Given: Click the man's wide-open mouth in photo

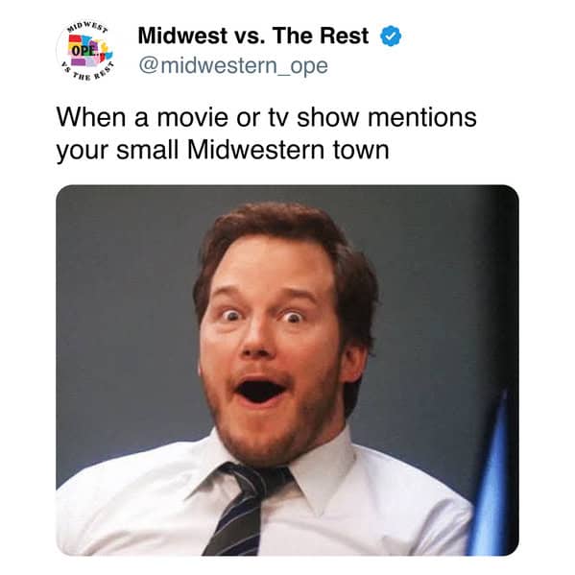Looking at the screenshot, I should [260, 390].
